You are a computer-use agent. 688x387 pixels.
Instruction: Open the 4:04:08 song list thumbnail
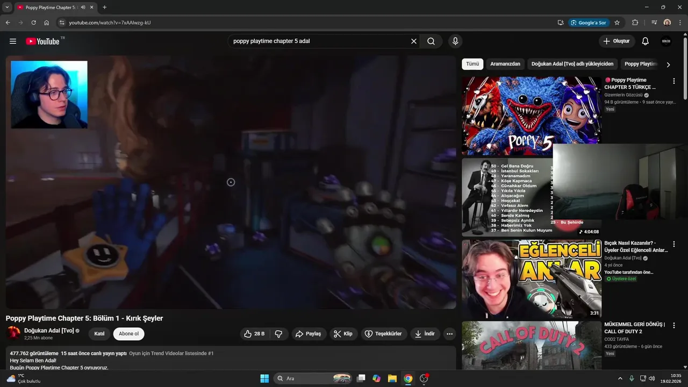(x=506, y=197)
